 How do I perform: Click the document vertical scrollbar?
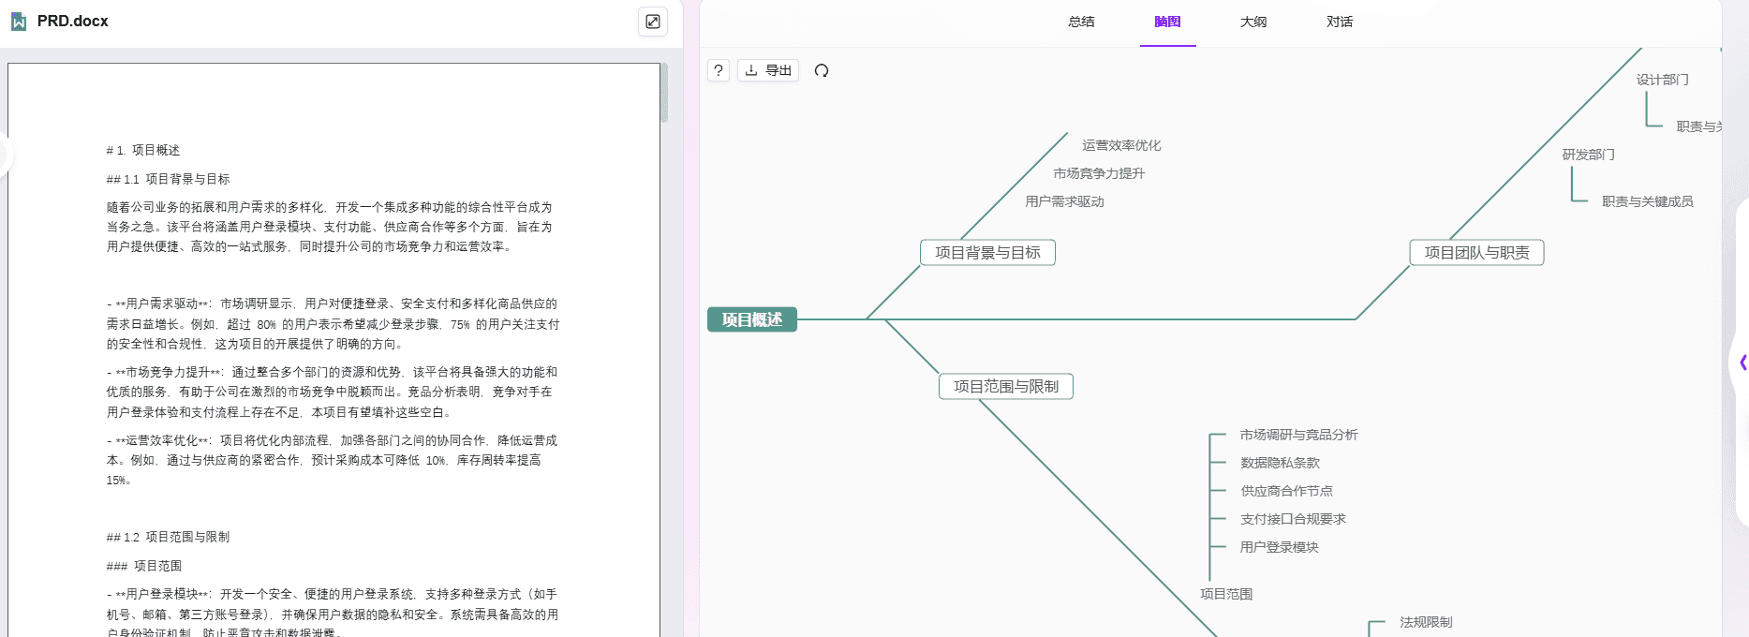664,94
